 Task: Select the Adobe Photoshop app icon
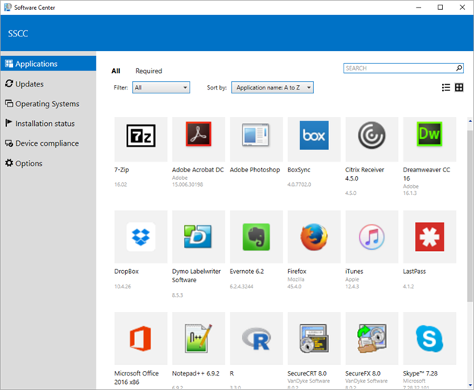(256, 135)
